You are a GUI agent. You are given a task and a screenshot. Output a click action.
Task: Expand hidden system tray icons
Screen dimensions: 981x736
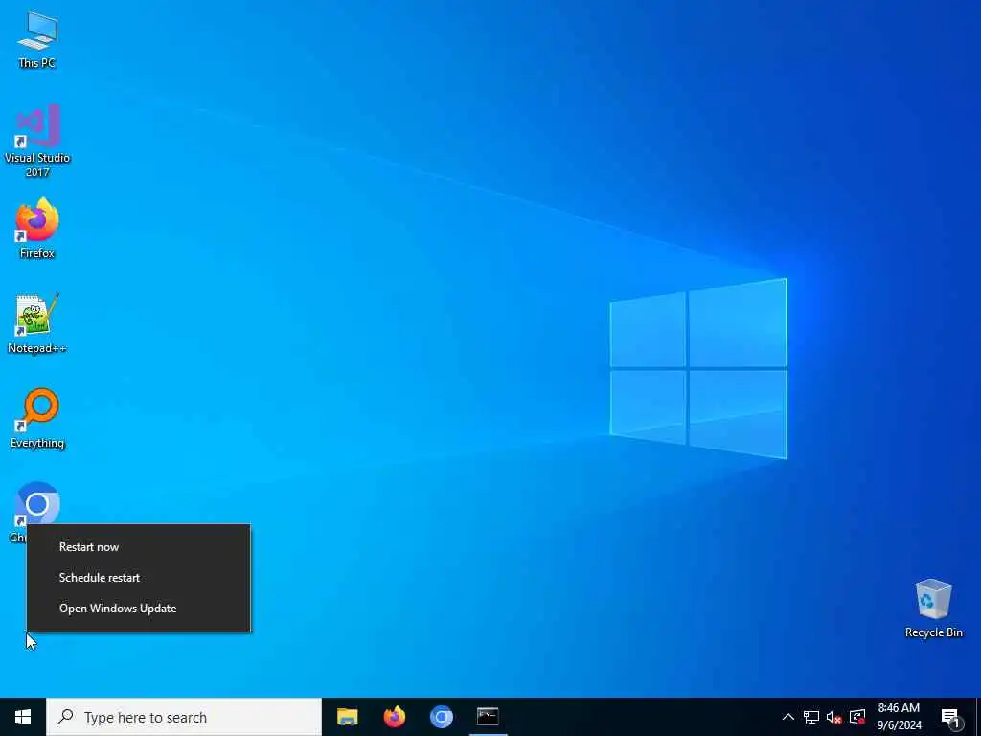788,717
